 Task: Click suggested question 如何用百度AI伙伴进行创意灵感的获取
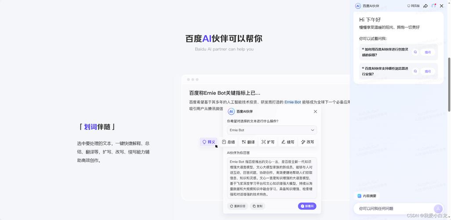[x=385, y=52]
